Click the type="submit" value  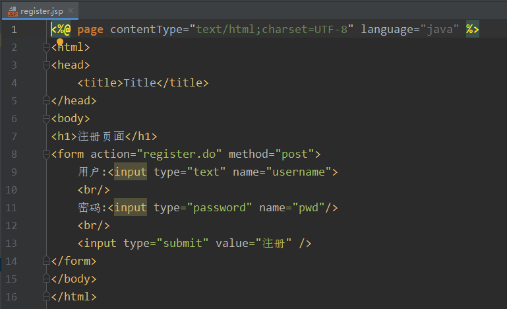pyautogui.click(x=183, y=243)
